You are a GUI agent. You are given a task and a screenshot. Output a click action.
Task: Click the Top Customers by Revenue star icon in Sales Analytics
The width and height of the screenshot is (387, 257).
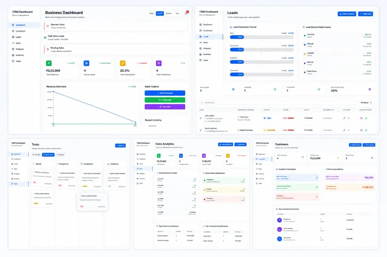click(x=204, y=226)
